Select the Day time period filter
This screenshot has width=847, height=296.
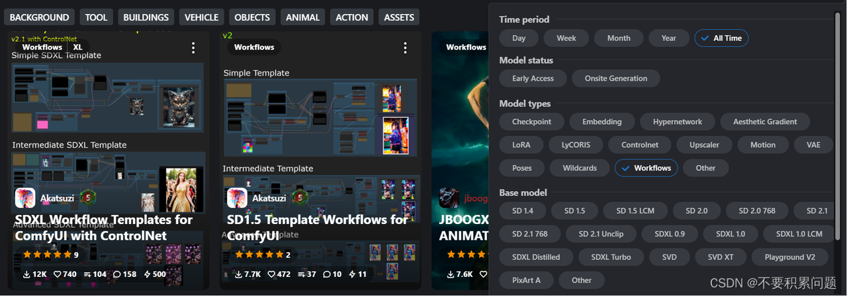pyautogui.click(x=519, y=38)
